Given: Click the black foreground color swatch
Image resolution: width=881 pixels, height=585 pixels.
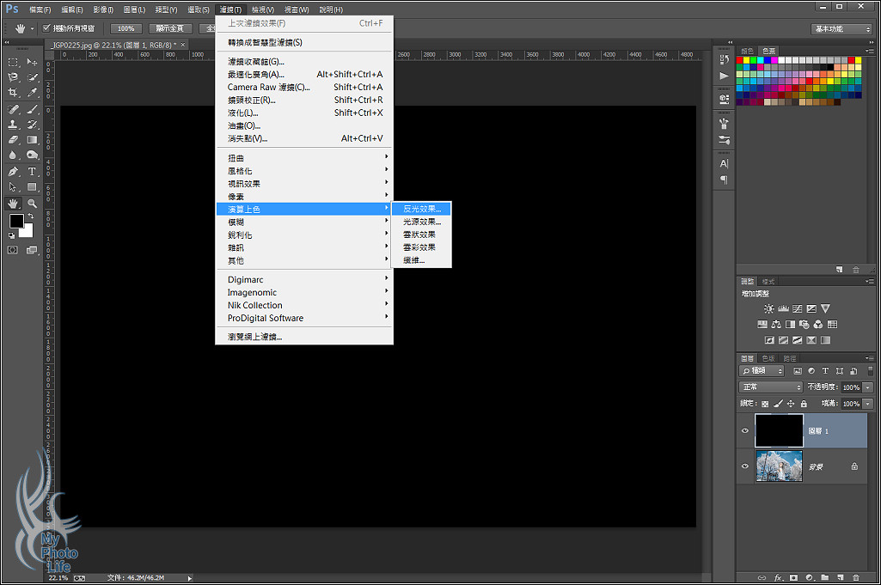Looking at the screenshot, I should pyautogui.click(x=16, y=222).
